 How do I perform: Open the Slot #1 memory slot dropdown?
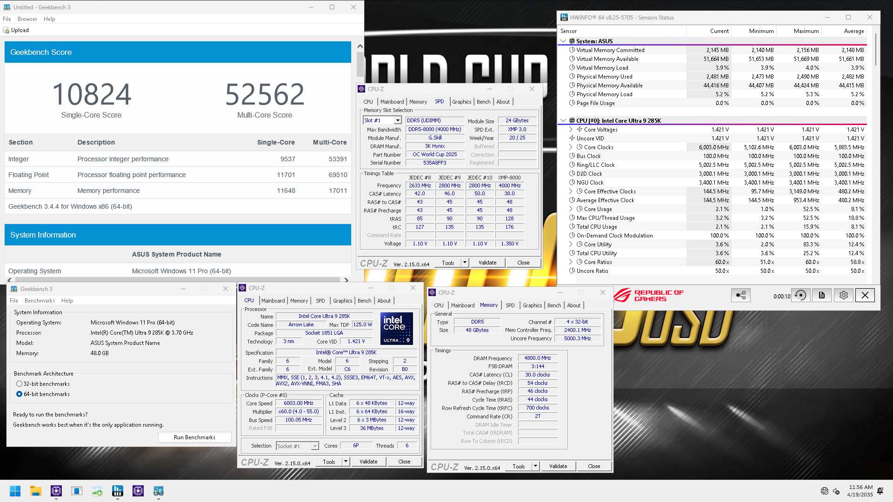398,120
